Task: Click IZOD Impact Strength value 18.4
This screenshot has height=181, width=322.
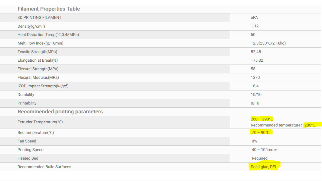Action: click(x=255, y=86)
